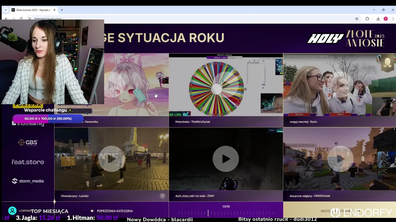Click the LEWPAWE user avatar icon

point(12,211)
